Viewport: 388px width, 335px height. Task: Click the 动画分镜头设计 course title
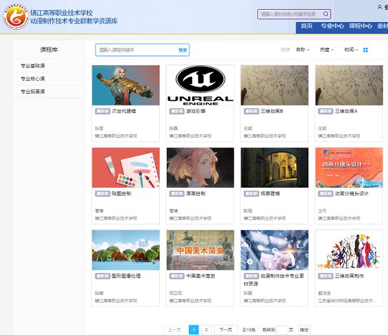[x=352, y=193]
